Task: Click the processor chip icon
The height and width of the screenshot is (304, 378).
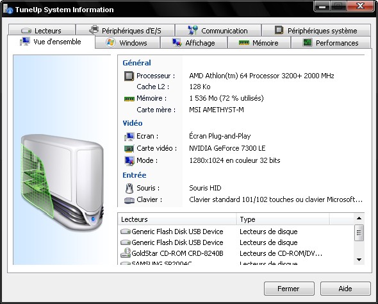Action: (129, 76)
